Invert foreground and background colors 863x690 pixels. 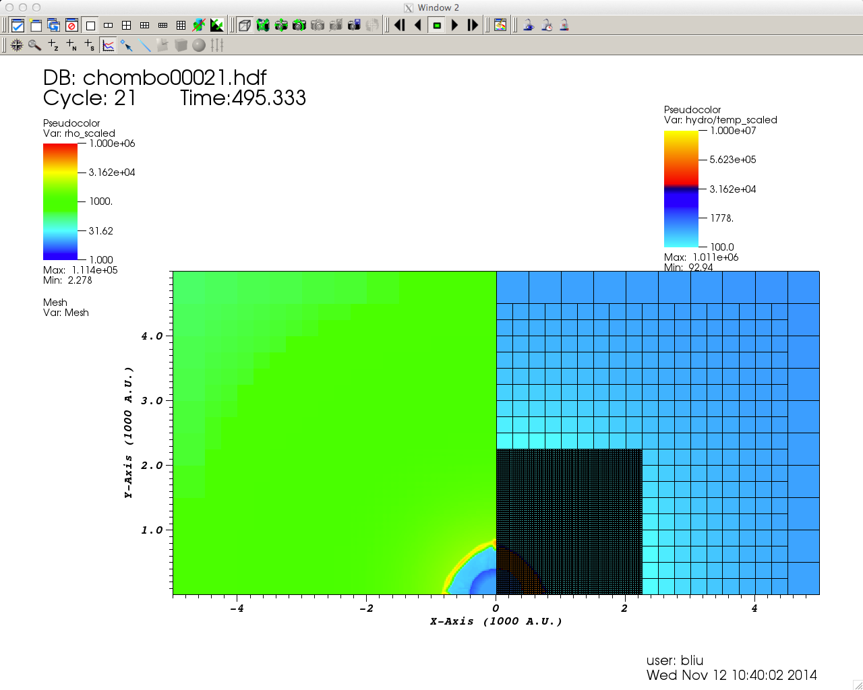pyautogui.click(x=217, y=26)
